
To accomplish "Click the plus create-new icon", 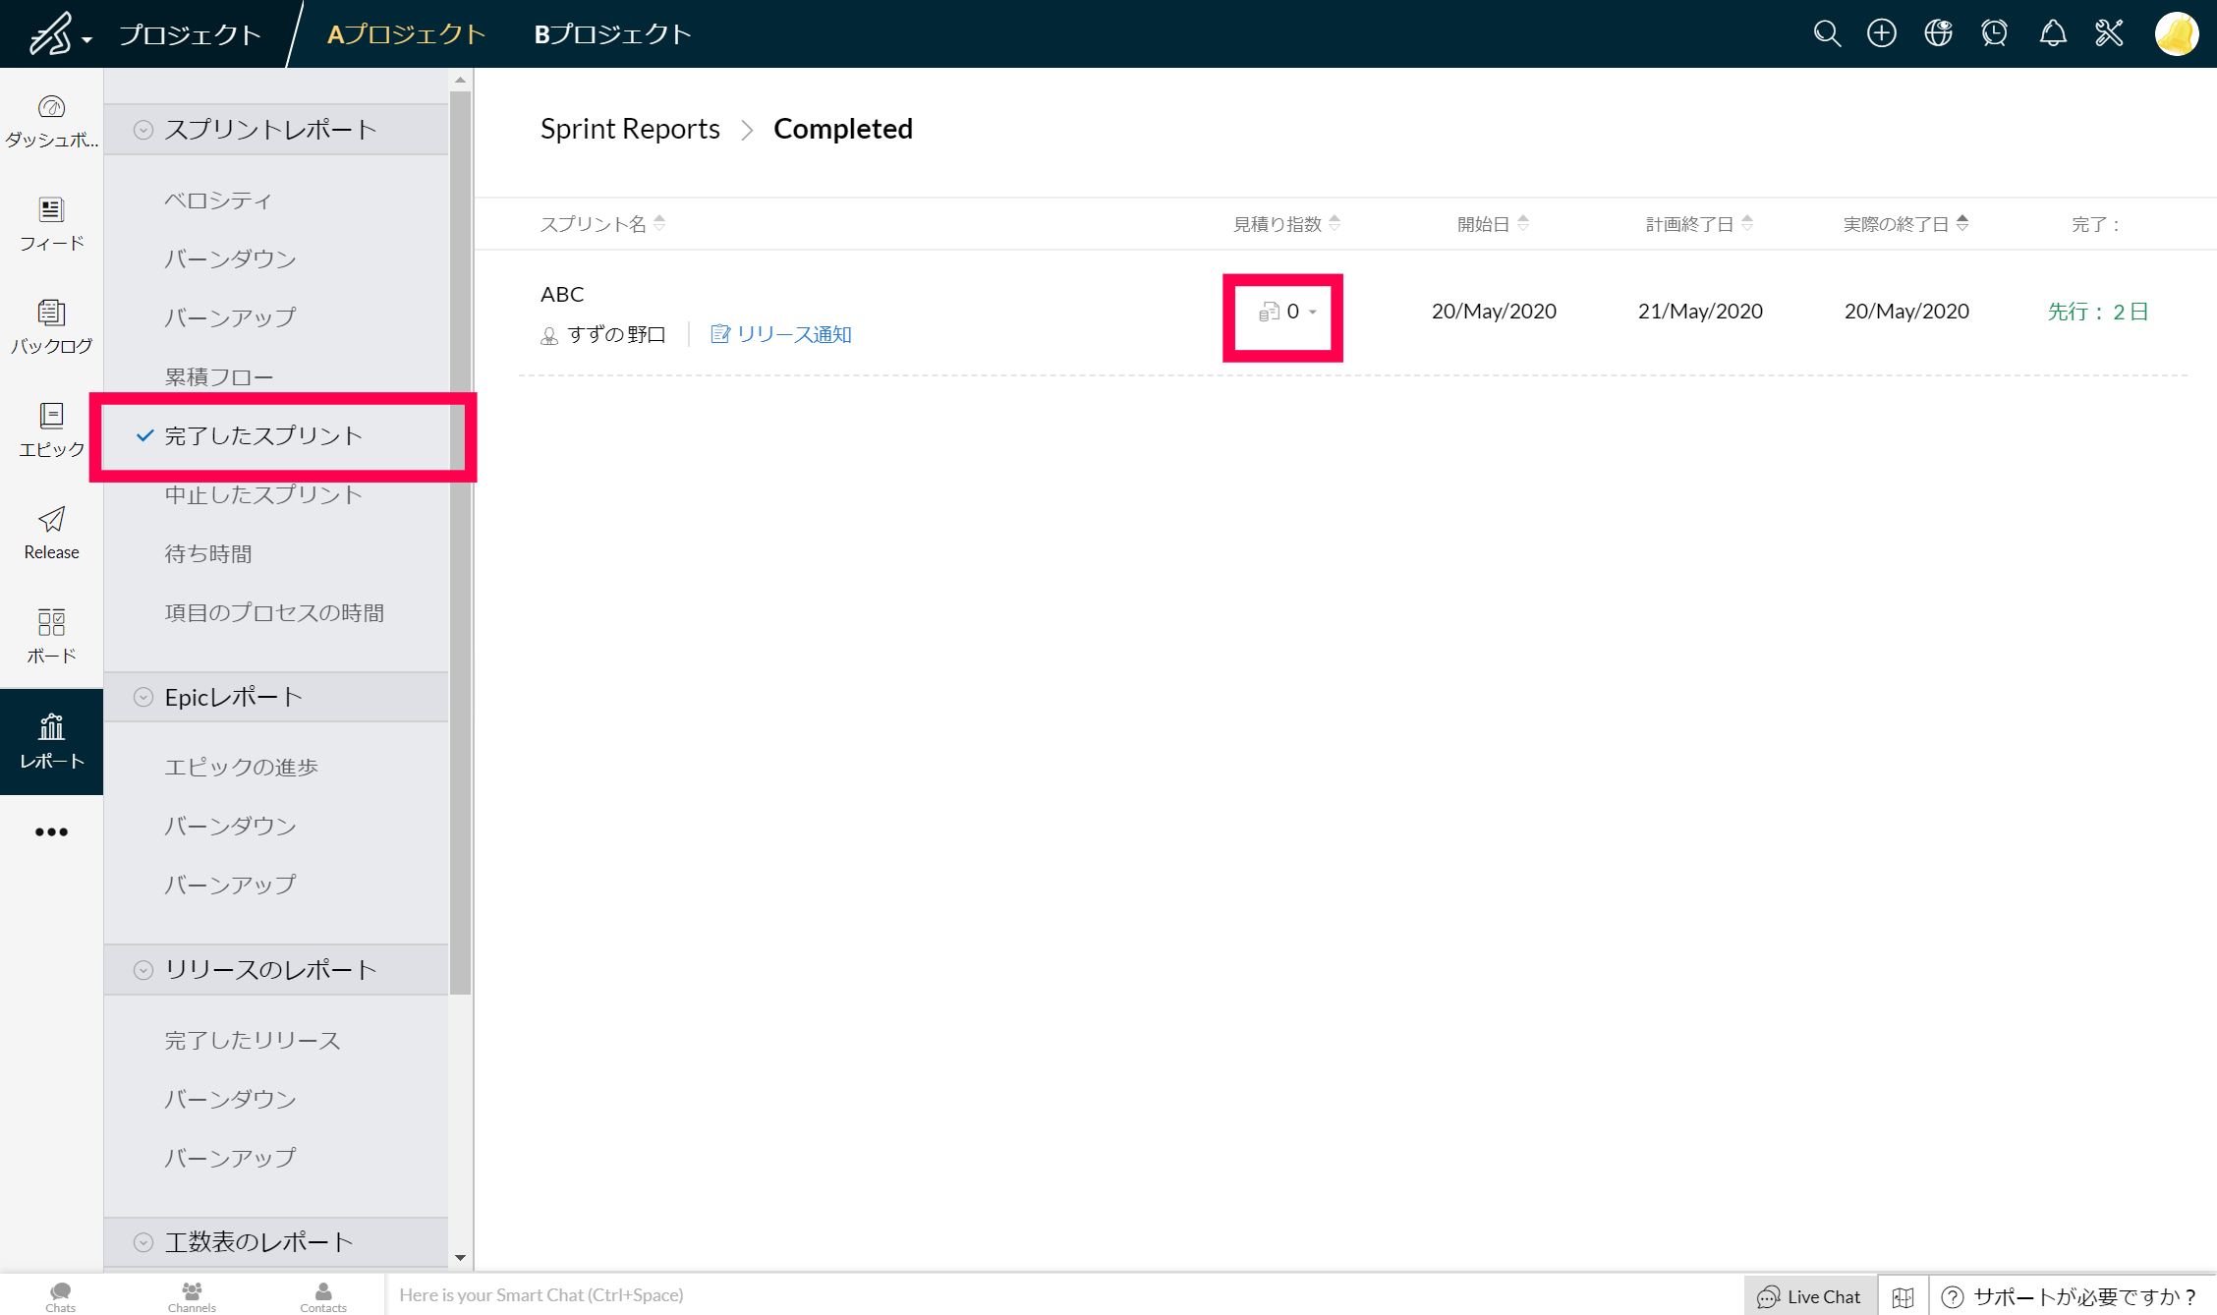I will tap(1882, 33).
